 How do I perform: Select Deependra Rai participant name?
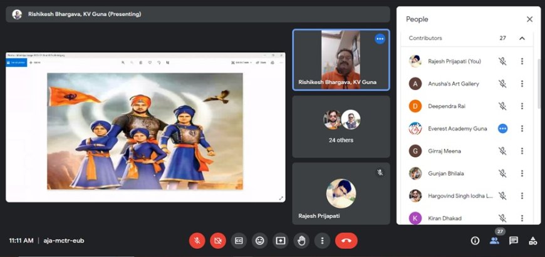point(447,106)
